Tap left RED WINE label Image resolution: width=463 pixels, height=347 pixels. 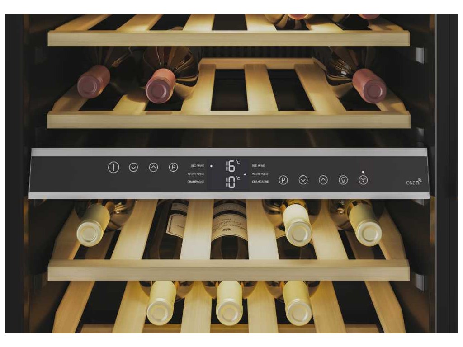(x=198, y=166)
